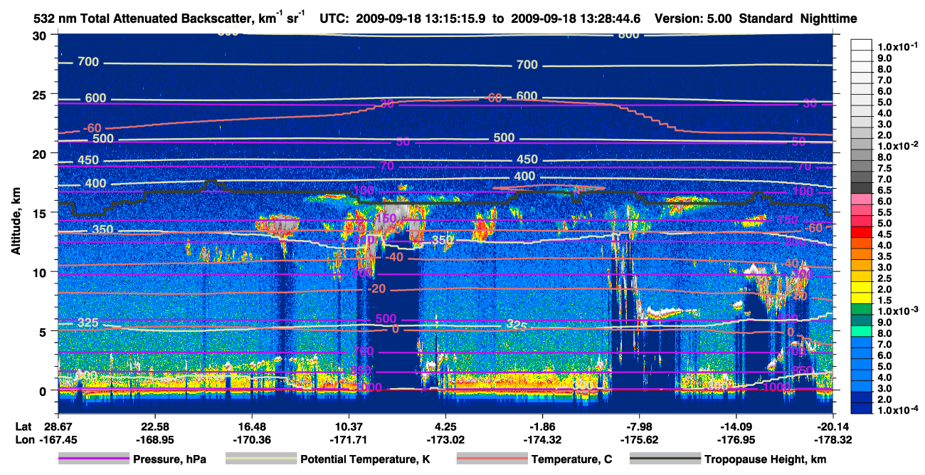925x475 pixels.
Task: Click longitude value -174.32
Action: [542, 439]
